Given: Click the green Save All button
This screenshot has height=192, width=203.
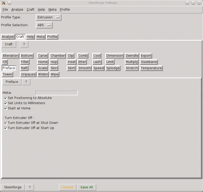Looking at the screenshot, I should tap(87, 187).
